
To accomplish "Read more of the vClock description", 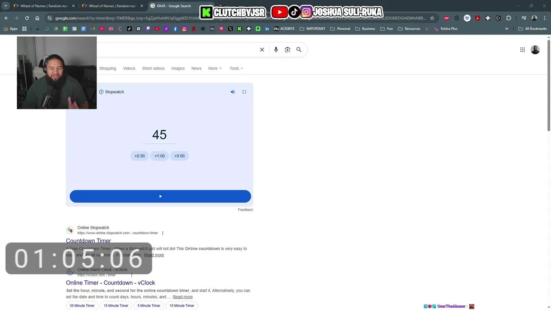I will [x=183, y=297].
